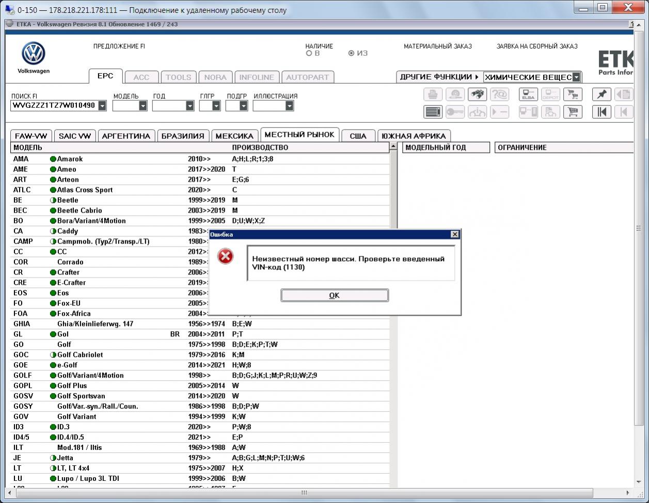649x503 pixels.
Task: Open the NORA tab
Action: tap(215, 77)
